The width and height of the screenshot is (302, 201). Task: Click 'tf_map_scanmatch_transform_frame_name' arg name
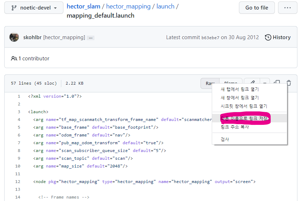(109, 120)
